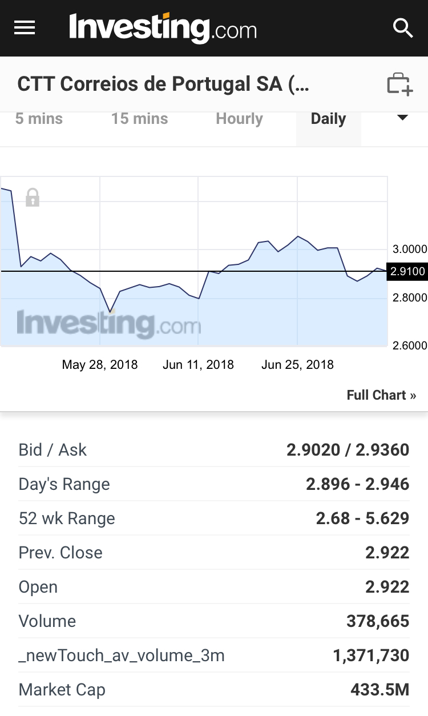
Task: Click chart at the May 28, 2018 label
Action: point(100,364)
